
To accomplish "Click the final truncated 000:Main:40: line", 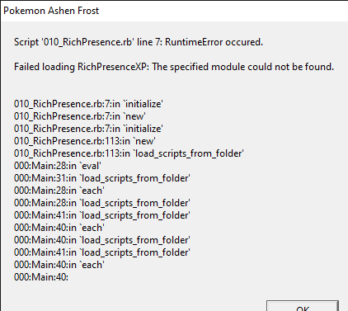I will [x=41, y=277].
